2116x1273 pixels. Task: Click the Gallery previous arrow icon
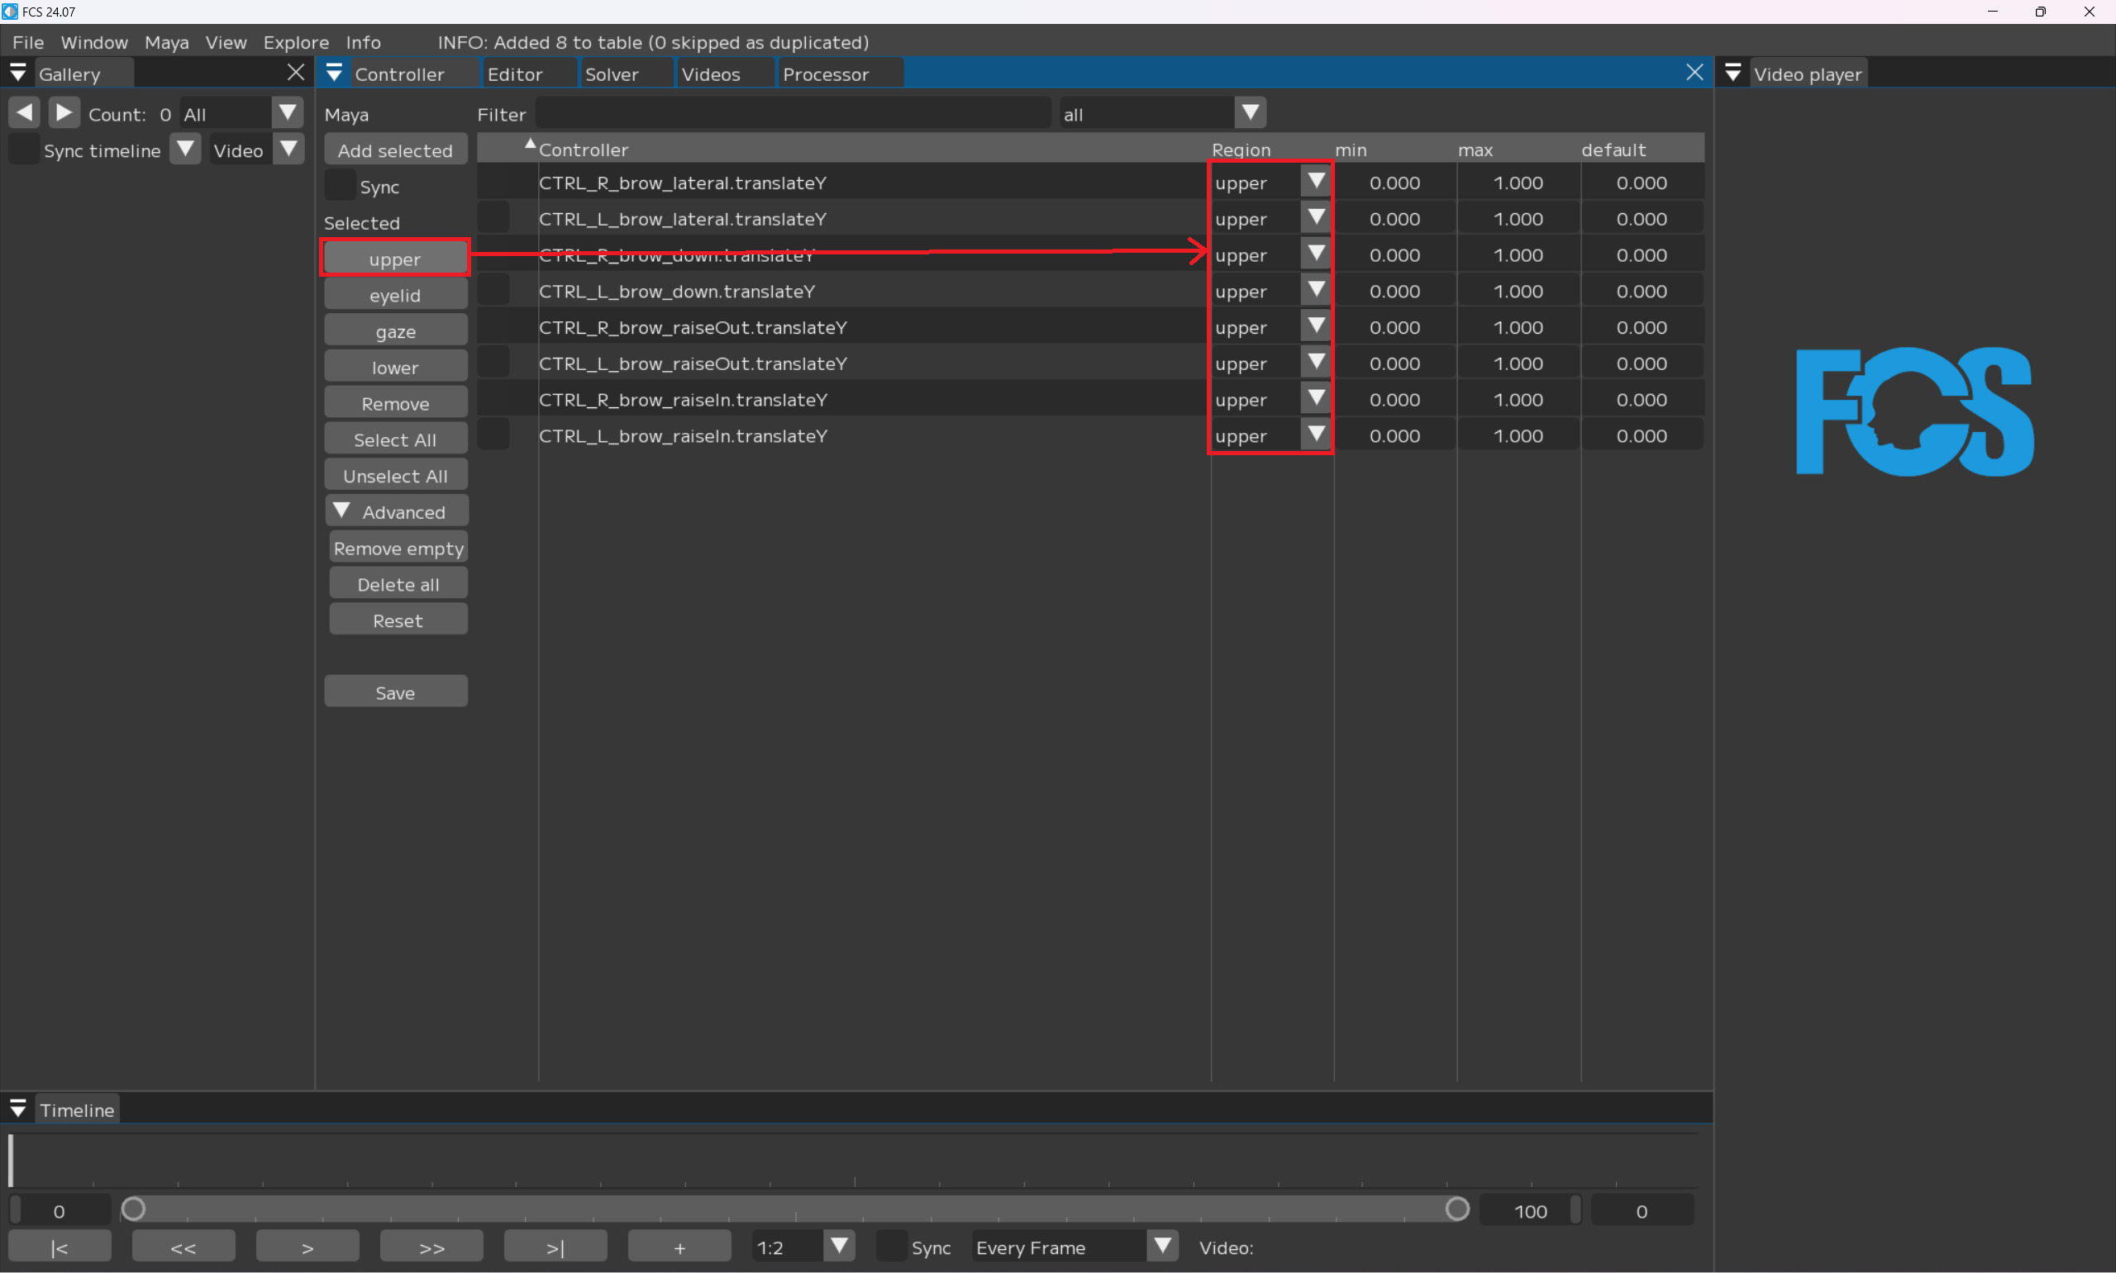[24, 112]
